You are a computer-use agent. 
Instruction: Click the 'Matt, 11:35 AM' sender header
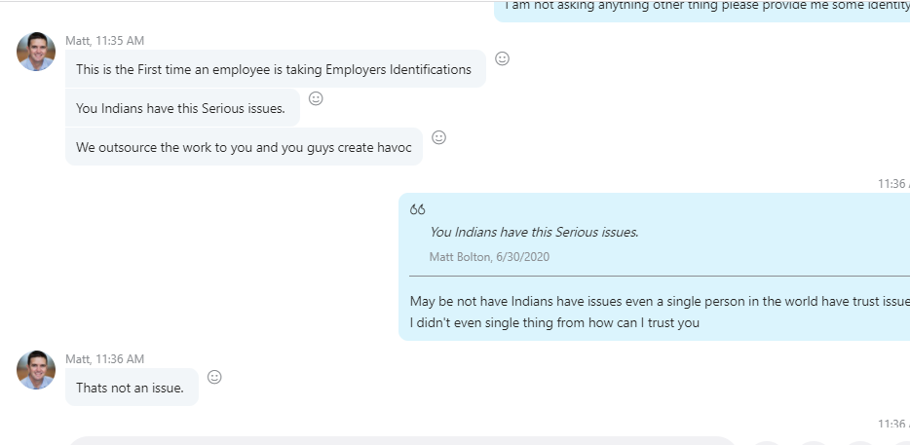pos(104,41)
